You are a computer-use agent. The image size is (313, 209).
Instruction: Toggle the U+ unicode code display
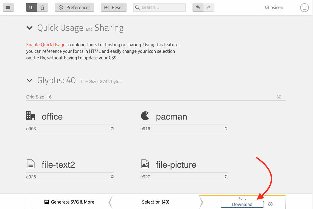pos(32,8)
